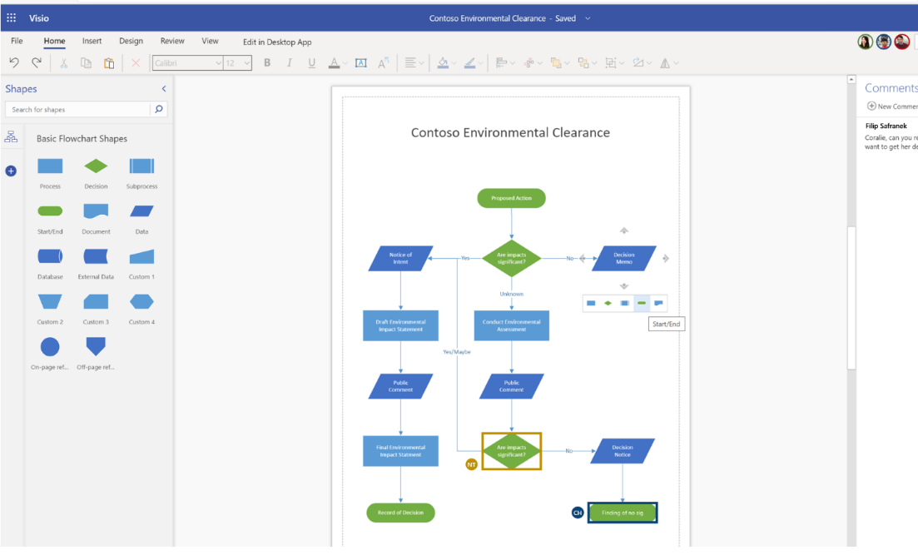Viewport: 918px width, 555px height.
Task: Click the Paste clipboard icon
Action: (x=108, y=62)
